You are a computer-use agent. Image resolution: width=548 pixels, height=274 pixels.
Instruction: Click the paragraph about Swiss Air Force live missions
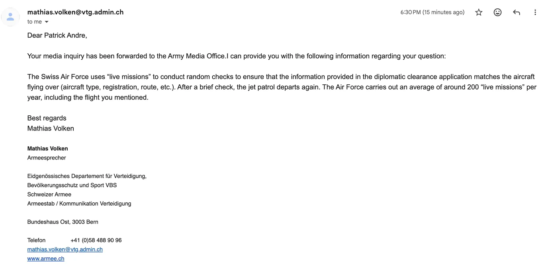[x=282, y=87]
